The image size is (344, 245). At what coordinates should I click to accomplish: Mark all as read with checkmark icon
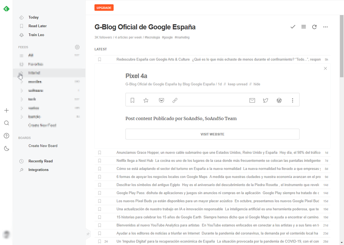pos(293,27)
